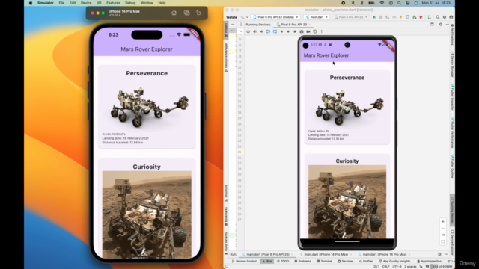Image resolution: width=479 pixels, height=269 pixels.
Task: Open the Terminal tool window
Action: pos(324,261)
